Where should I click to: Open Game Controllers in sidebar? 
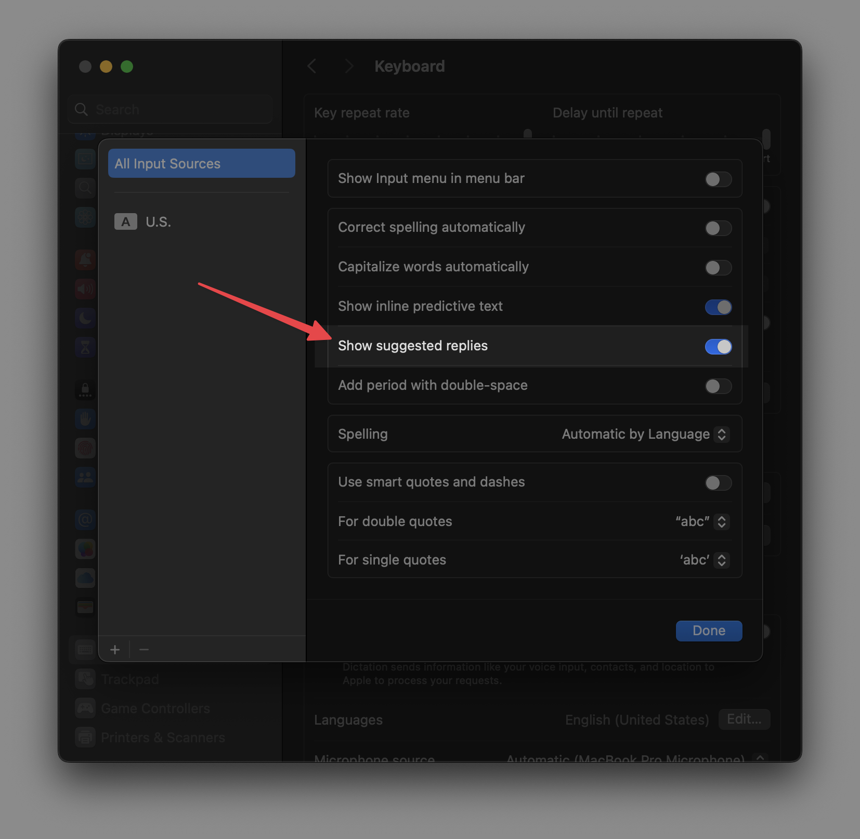(x=155, y=709)
